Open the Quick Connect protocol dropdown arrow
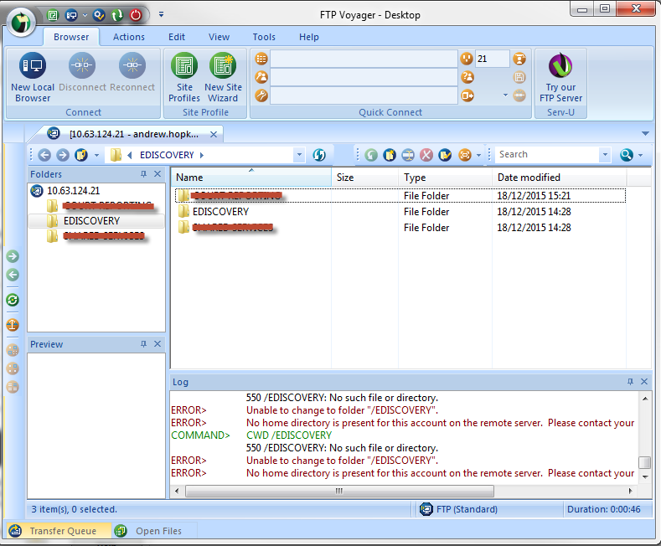661x546 pixels. tap(505, 95)
